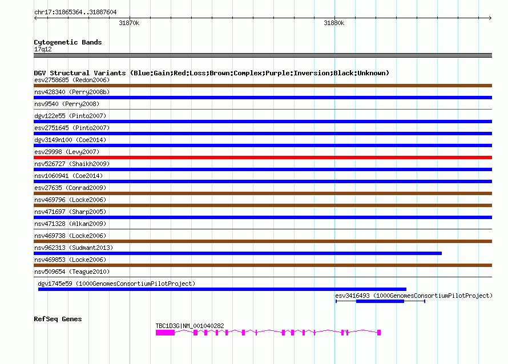Select the red esv29998 (Levy2007) loss bar
The image size is (508, 364).
pyautogui.click(x=263, y=157)
